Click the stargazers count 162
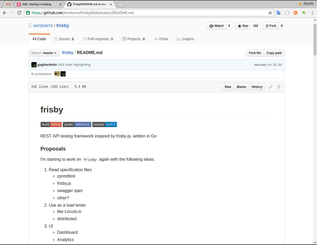317x245 pixels. [x=256, y=26]
